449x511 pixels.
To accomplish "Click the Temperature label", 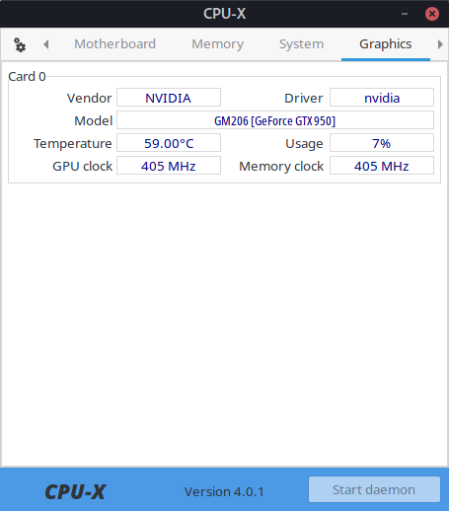I will (73, 143).
